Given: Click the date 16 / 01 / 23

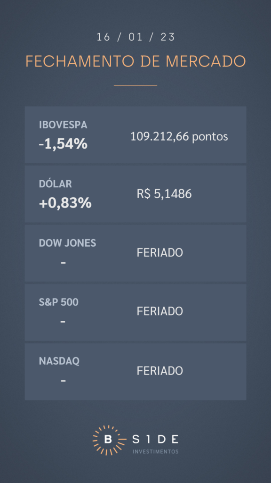Looking at the screenshot, I should 135,37.
